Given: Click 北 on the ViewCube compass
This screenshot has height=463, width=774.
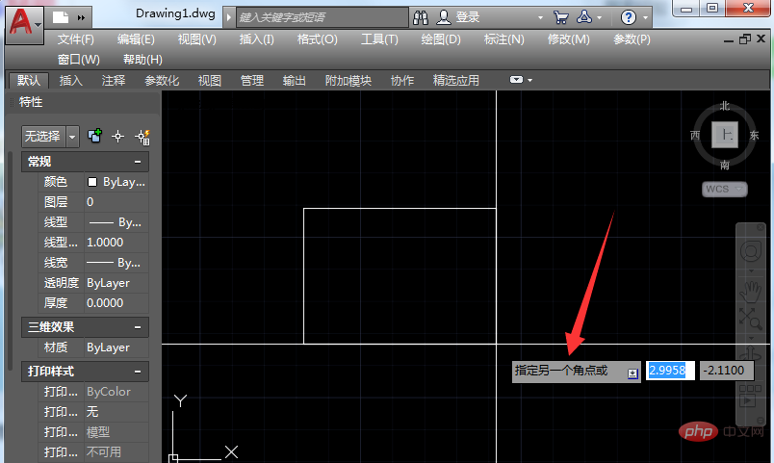Looking at the screenshot, I should (724, 106).
